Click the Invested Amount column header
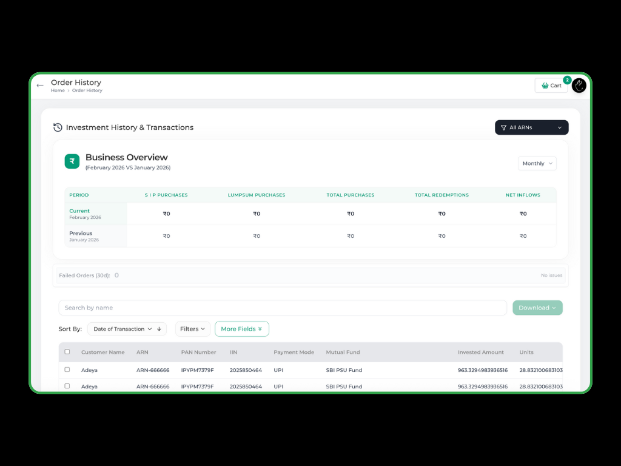This screenshot has height=466, width=621. pos(480,352)
